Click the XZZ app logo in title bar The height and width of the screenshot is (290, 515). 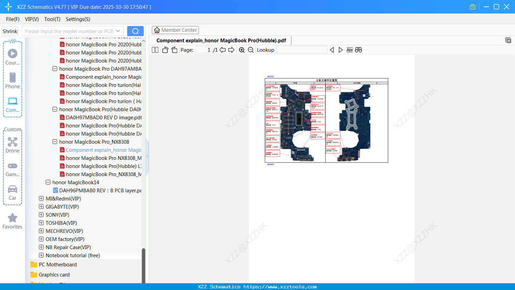coord(8,7)
